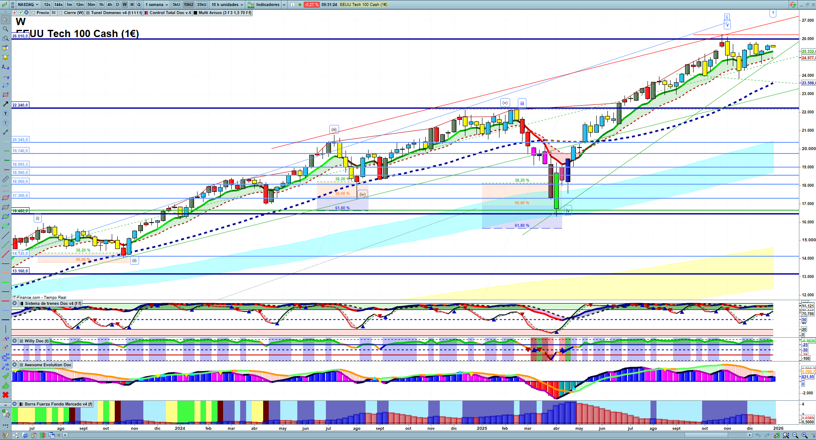Open the chart info icon
Viewport: 816px width, 440px height.
coord(293,5)
